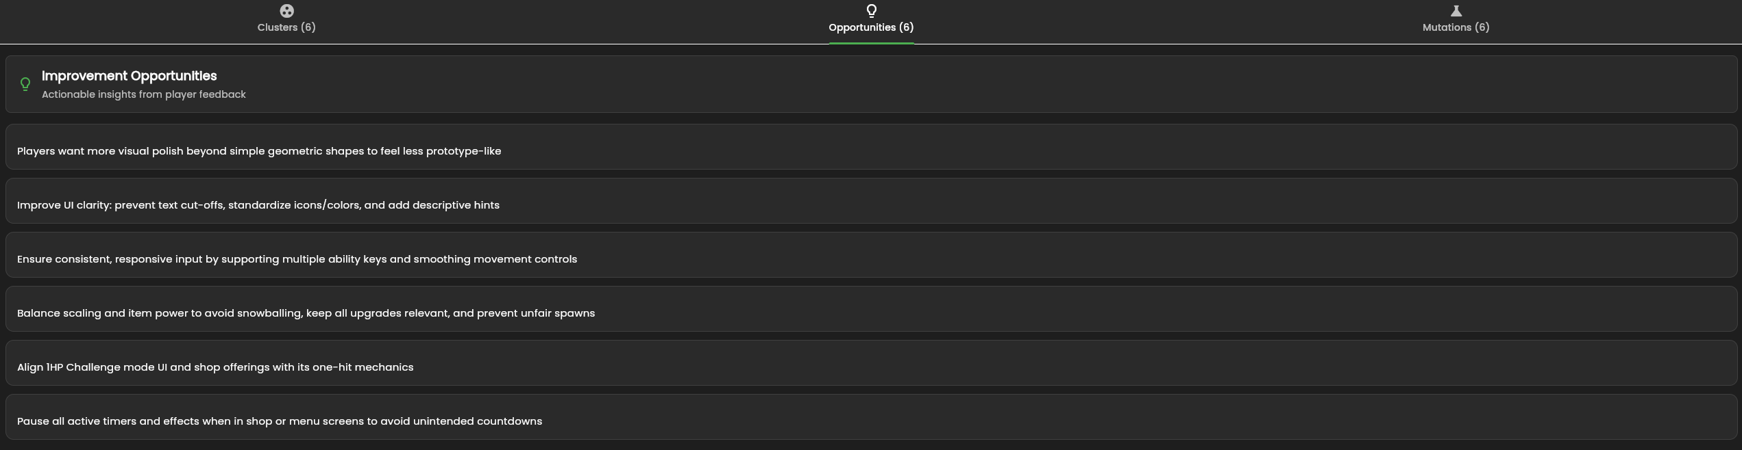Viewport: 1742px width, 450px height.
Task: Click the green lightbulb beside Improvement Opportunities
Action: point(25,84)
